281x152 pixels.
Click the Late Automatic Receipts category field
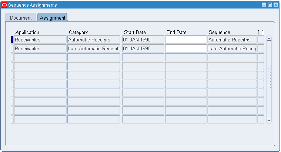pos(94,48)
